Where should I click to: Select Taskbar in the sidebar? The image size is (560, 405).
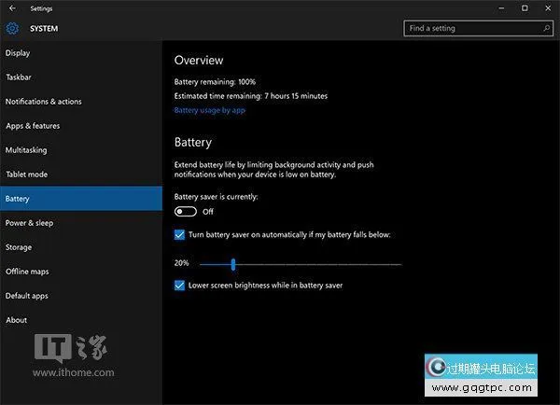pyautogui.click(x=19, y=77)
